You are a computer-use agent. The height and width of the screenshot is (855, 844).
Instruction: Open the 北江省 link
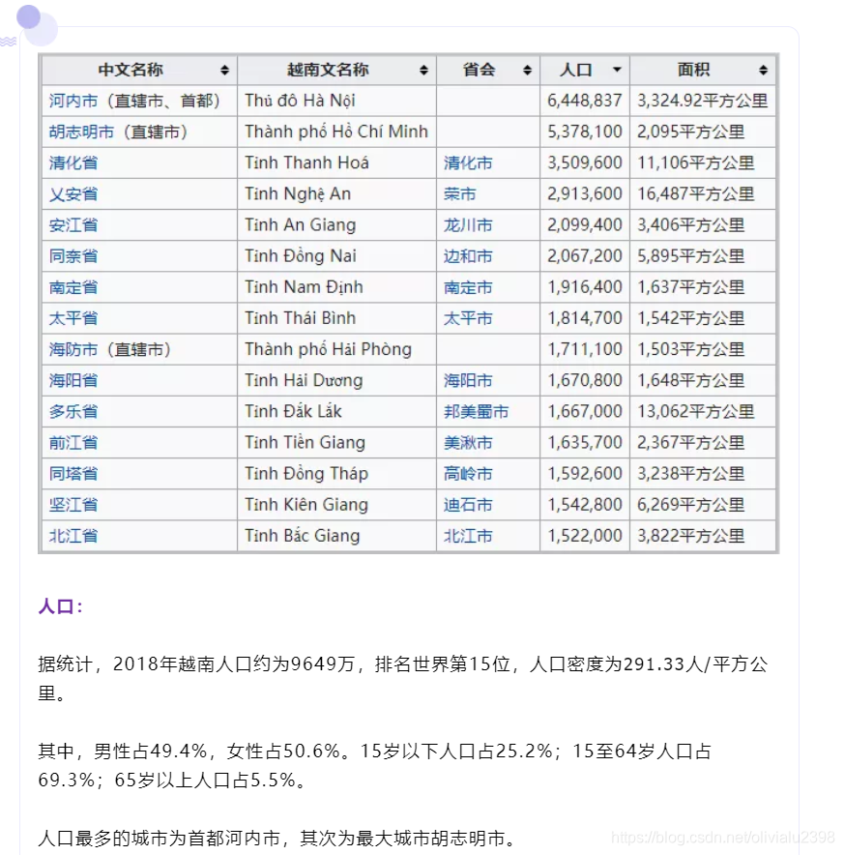click(73, 536)
